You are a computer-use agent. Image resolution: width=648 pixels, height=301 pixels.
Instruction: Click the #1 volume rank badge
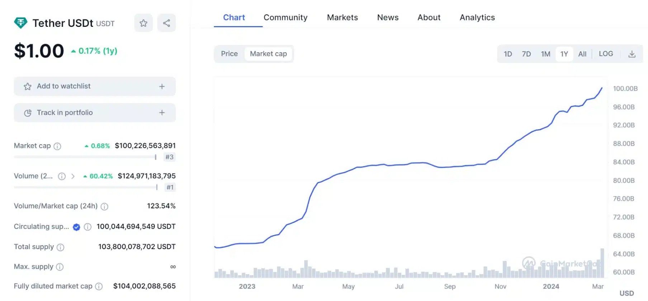tap(170, 187)
